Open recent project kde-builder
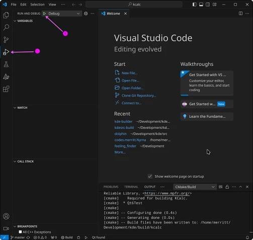The image size is (253, 240). pyautogui.click(x=123, y=121)
